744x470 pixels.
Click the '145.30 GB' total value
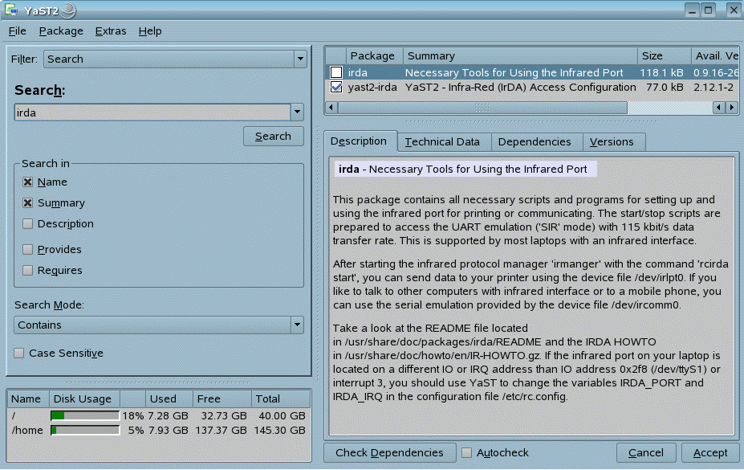click(279, 431)
